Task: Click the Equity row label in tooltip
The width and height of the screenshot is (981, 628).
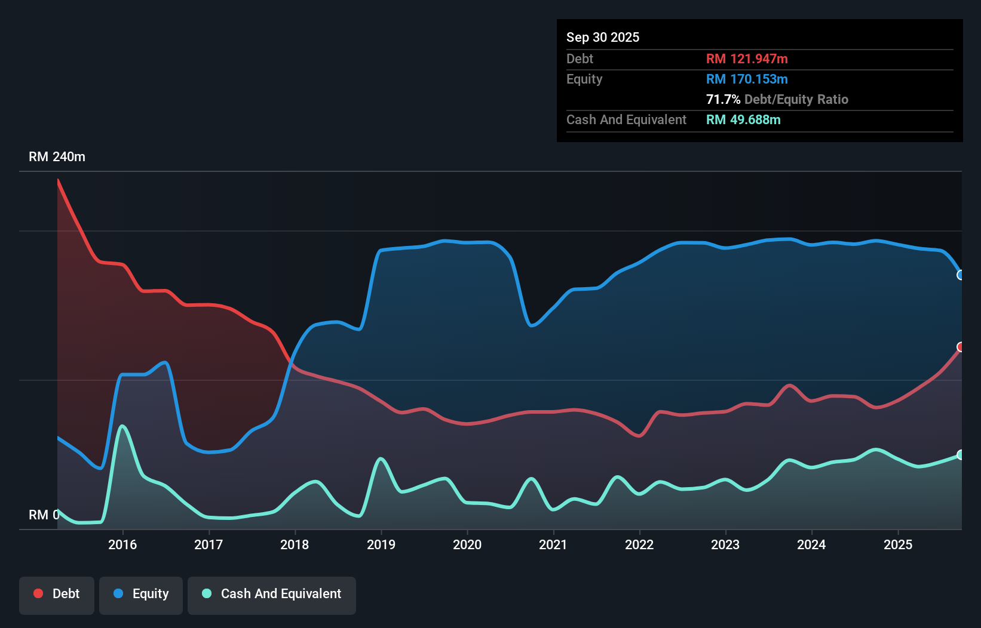Action: 584,79
